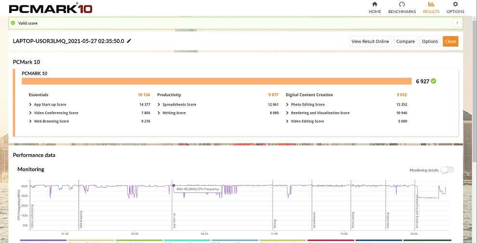
Task: Click the Rendering value 10 946
Action: coord(402,113)
